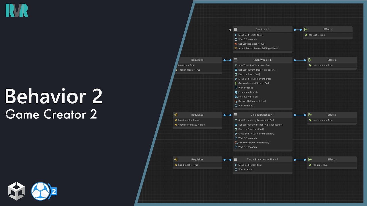This screenshot has height=206, width=367.
Task: Click the RVR logo
Action: (17, 11)
